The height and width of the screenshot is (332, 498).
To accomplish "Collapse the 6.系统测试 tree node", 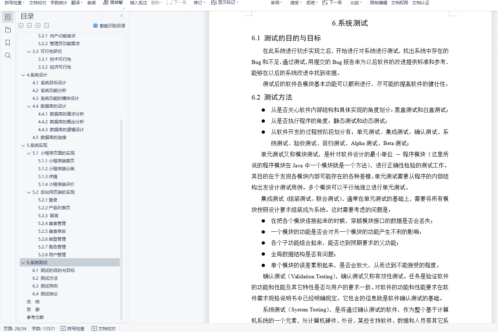I will [x=23, y=263].
